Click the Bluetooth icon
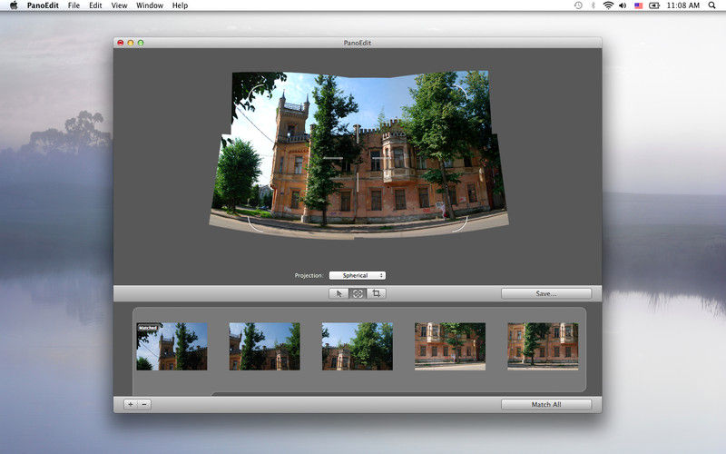 (x=594, y=5)
